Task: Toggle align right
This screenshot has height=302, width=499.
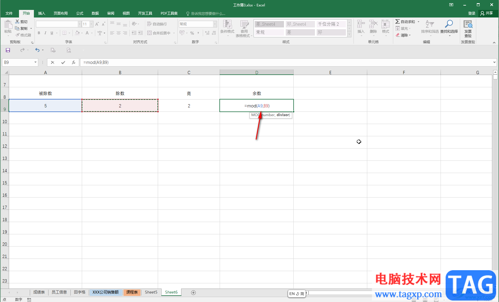Action: tap(125, 33)
